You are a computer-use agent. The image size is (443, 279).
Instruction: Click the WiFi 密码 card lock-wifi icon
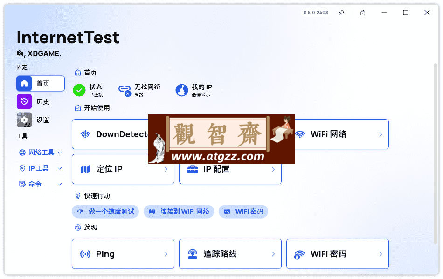(x=299, y=254)
